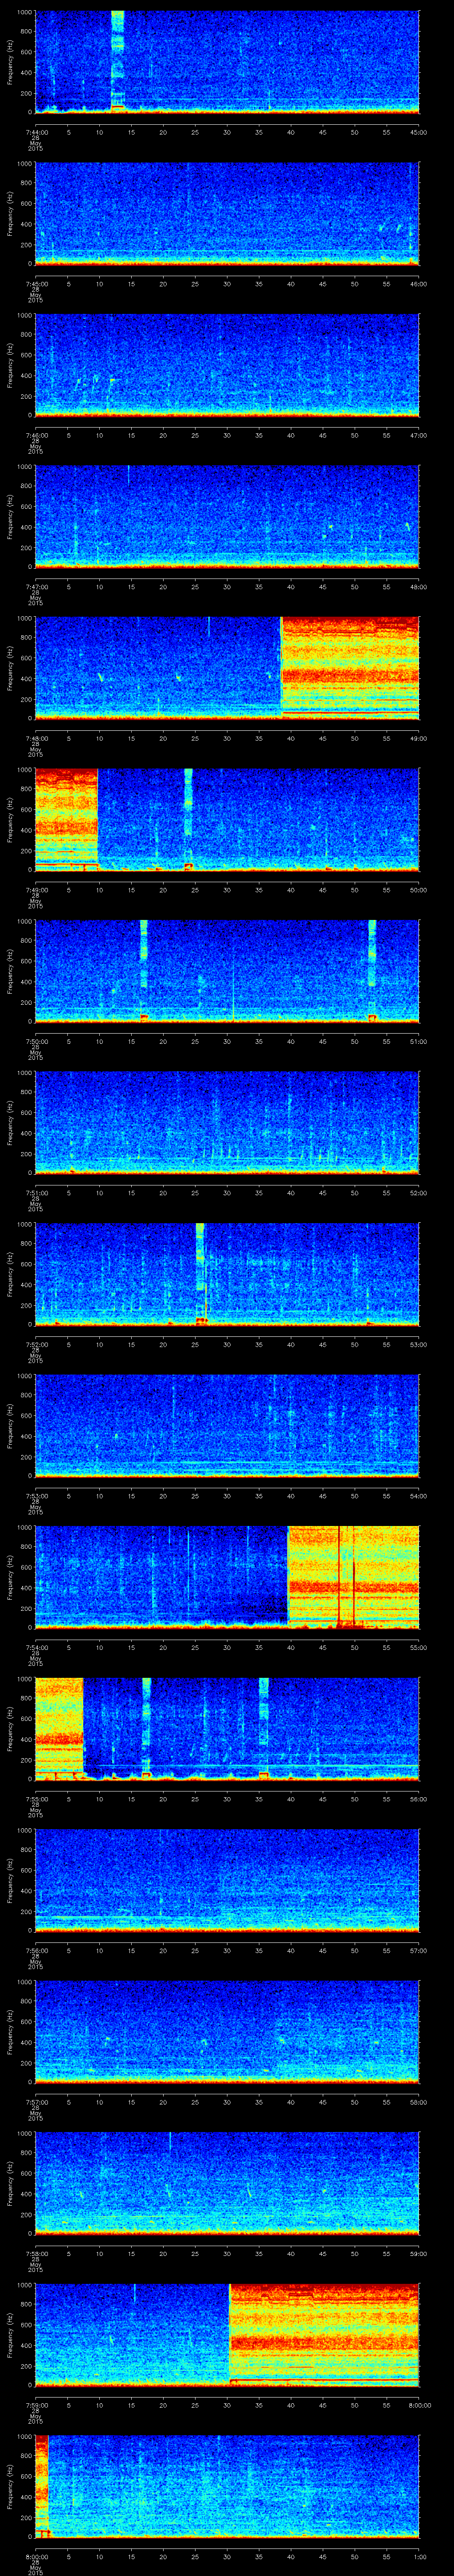Click the burst near 52 seconds in the 7:50 spectrogram
Screen dimensions: 454x2576
[x=372, y=968]
